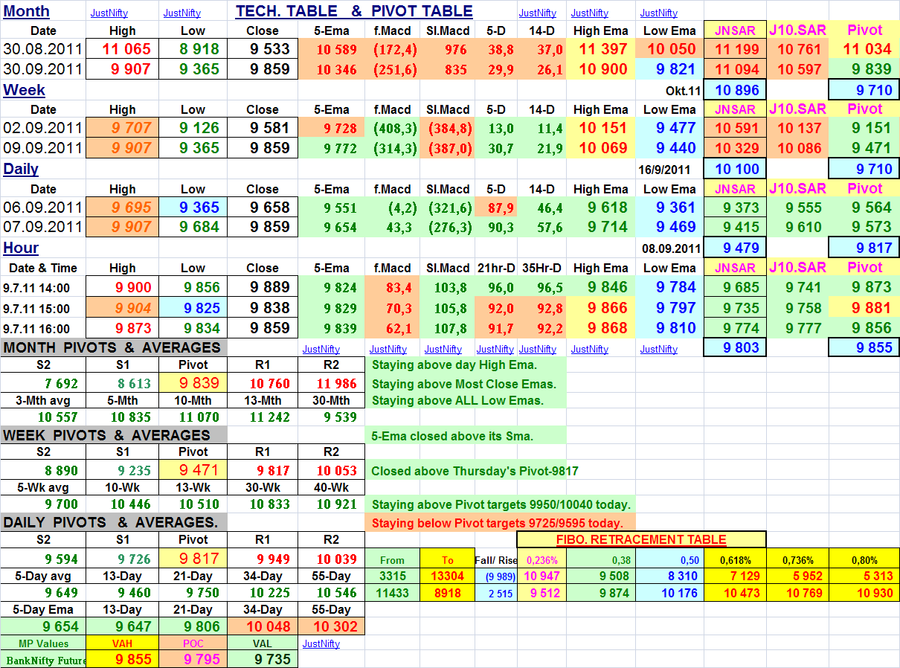900x668 pixels.
Task: Select the hourly High Ema '9 868'
Action: (x=601, y=328)
